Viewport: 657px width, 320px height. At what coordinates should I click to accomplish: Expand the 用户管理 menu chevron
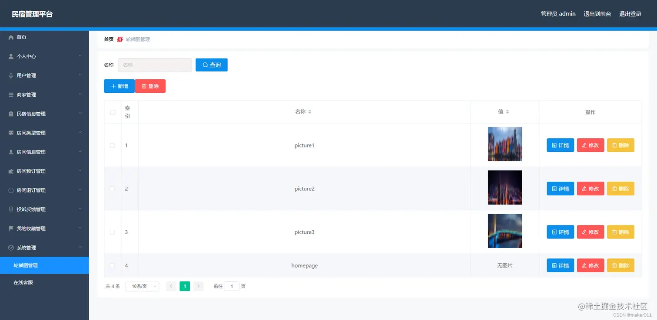pos(80,75)
